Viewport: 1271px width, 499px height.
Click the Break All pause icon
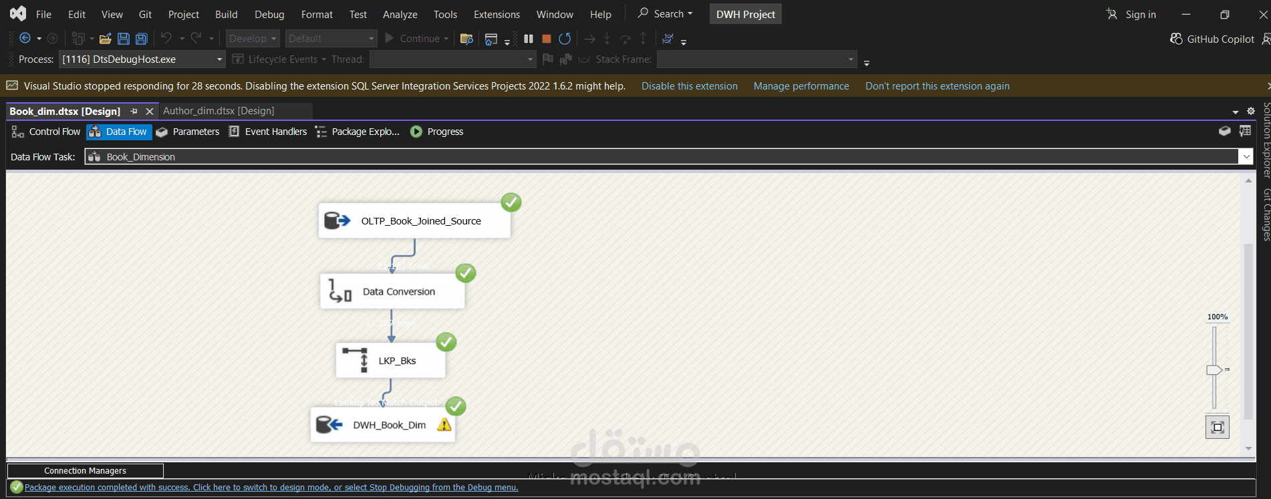529,39
